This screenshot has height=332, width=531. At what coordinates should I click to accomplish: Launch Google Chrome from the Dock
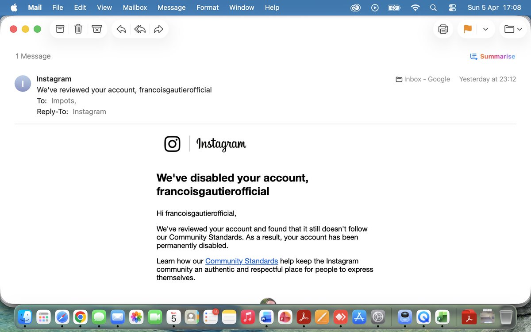81,317
